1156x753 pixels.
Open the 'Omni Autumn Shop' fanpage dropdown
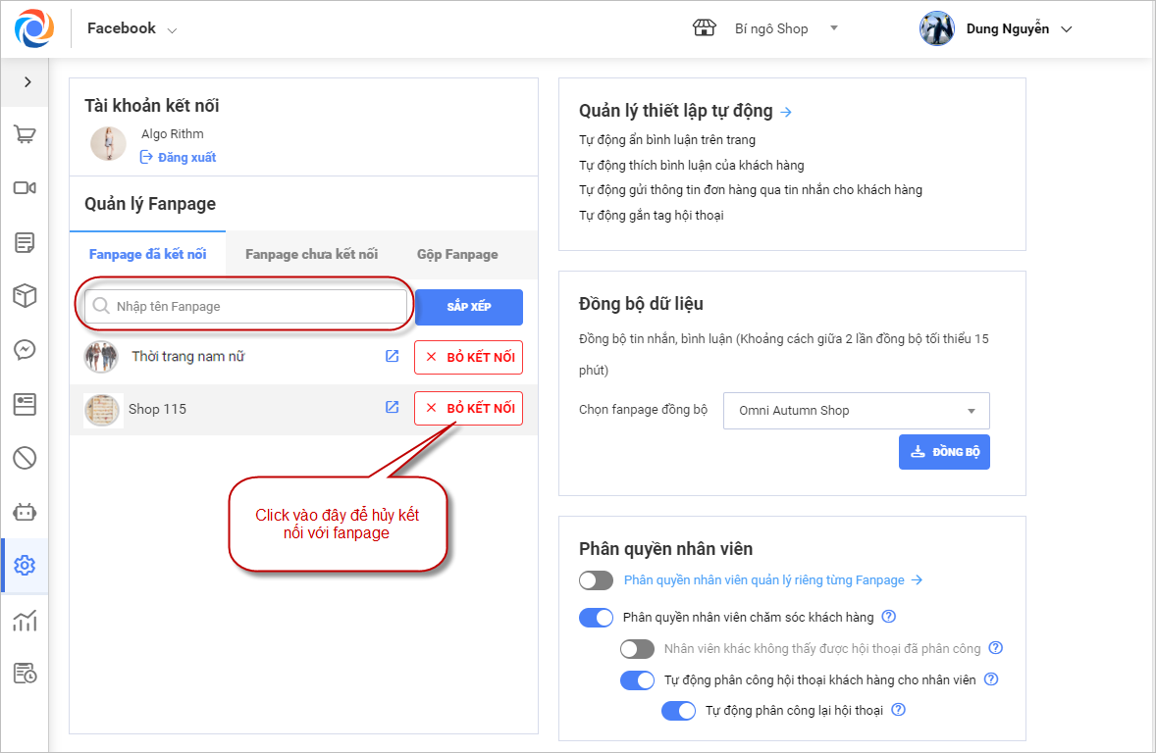coord(856,411)
